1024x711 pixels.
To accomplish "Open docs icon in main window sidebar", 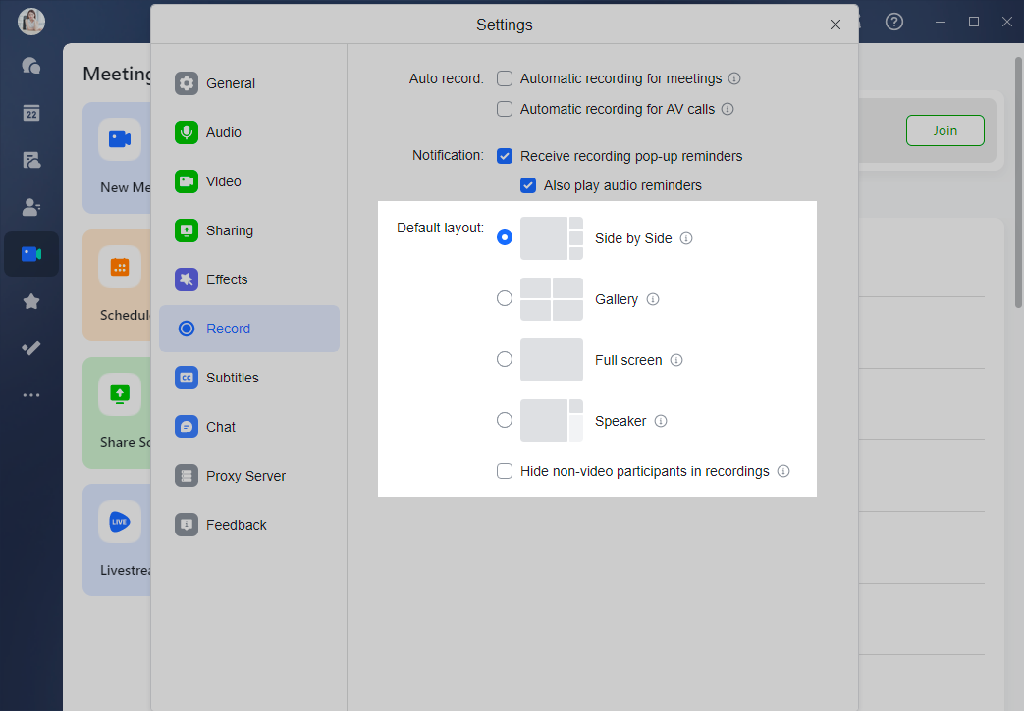I will pos(30,160).
